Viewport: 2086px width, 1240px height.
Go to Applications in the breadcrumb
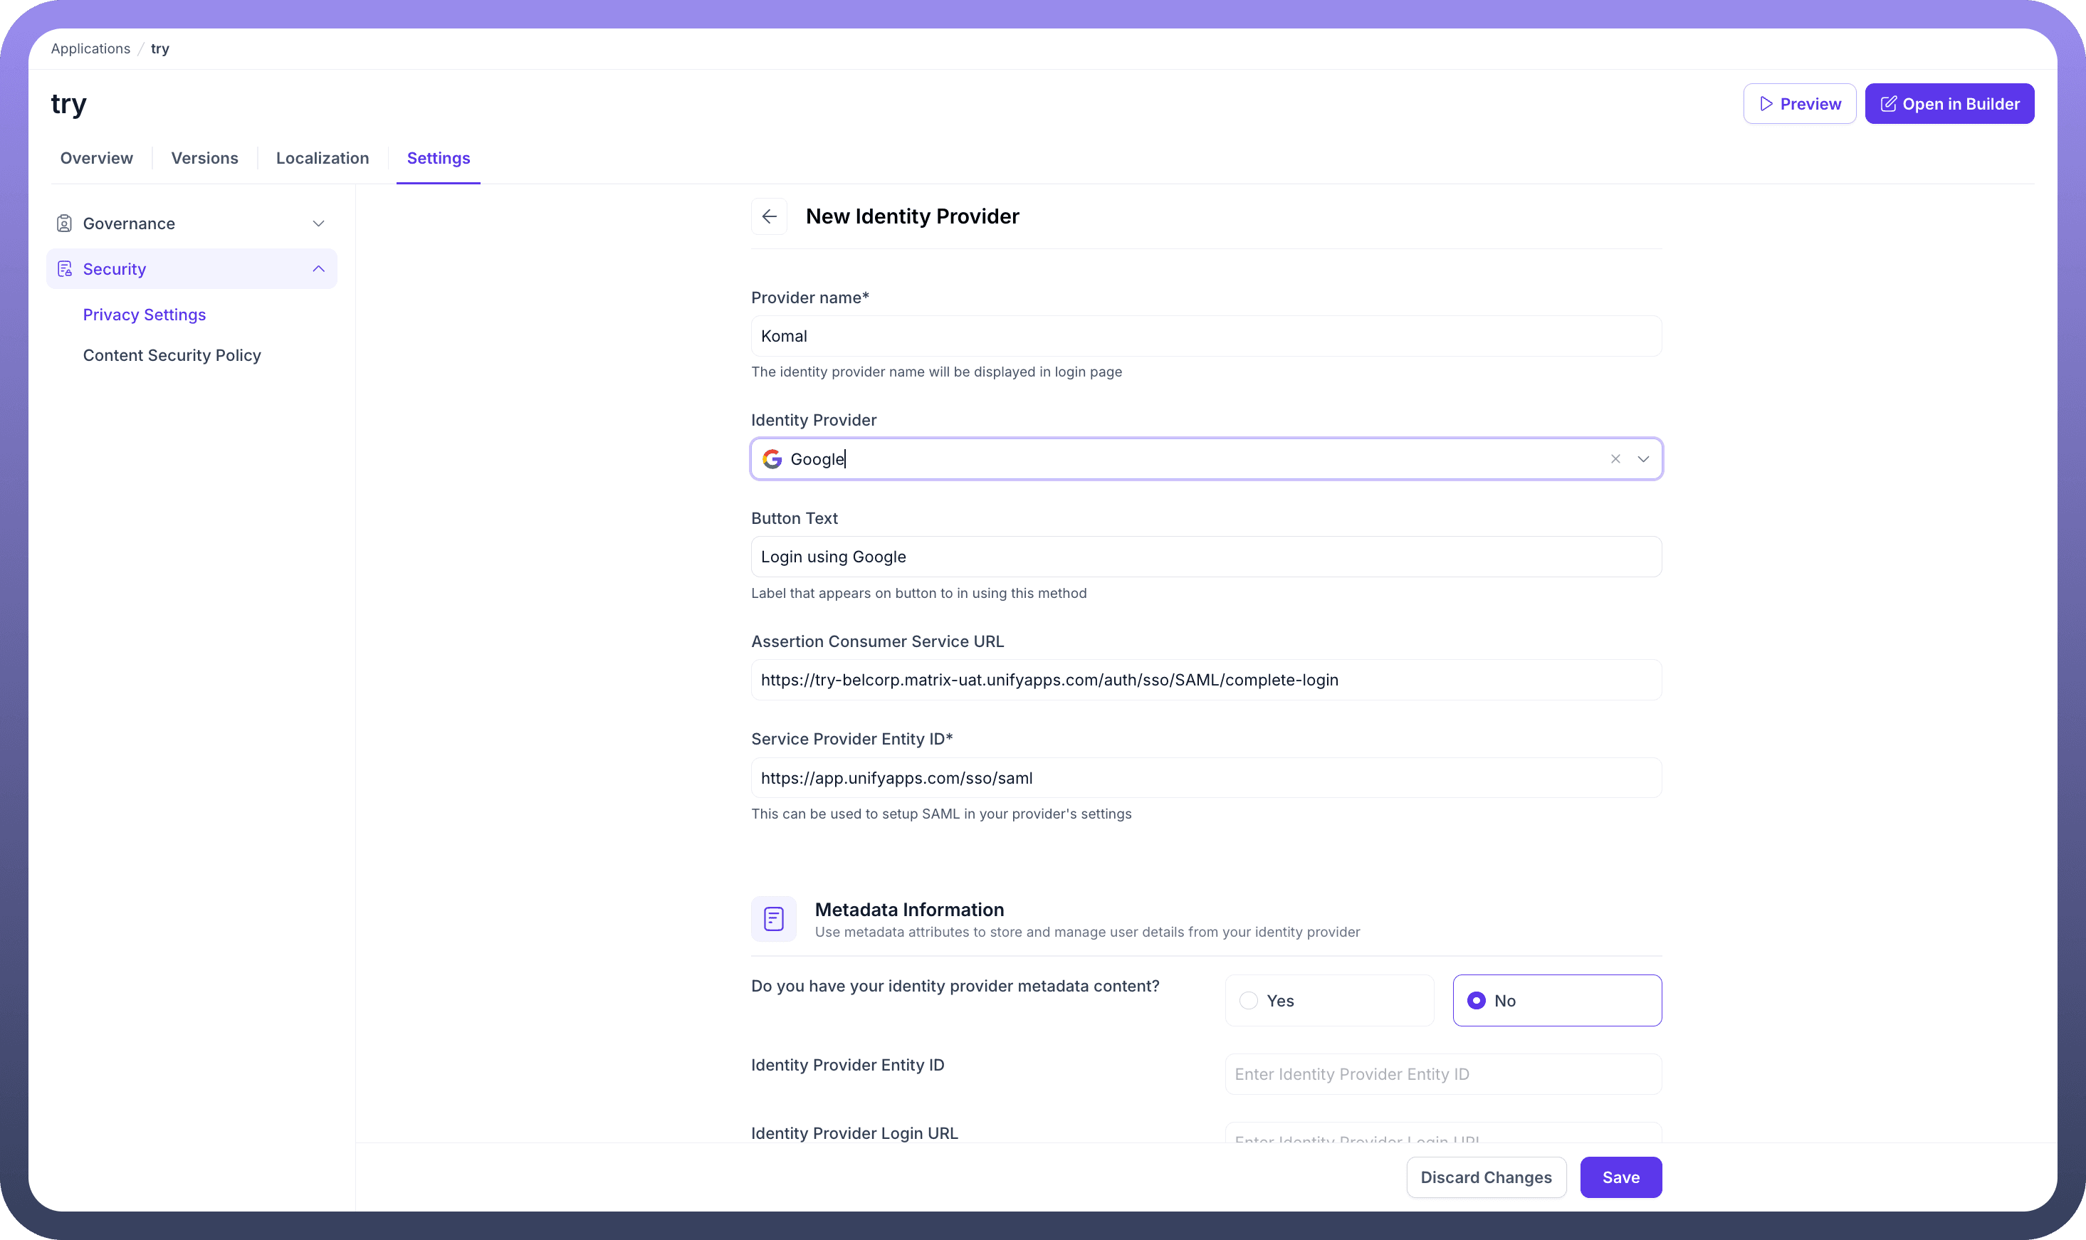click(x=90, y=48)
